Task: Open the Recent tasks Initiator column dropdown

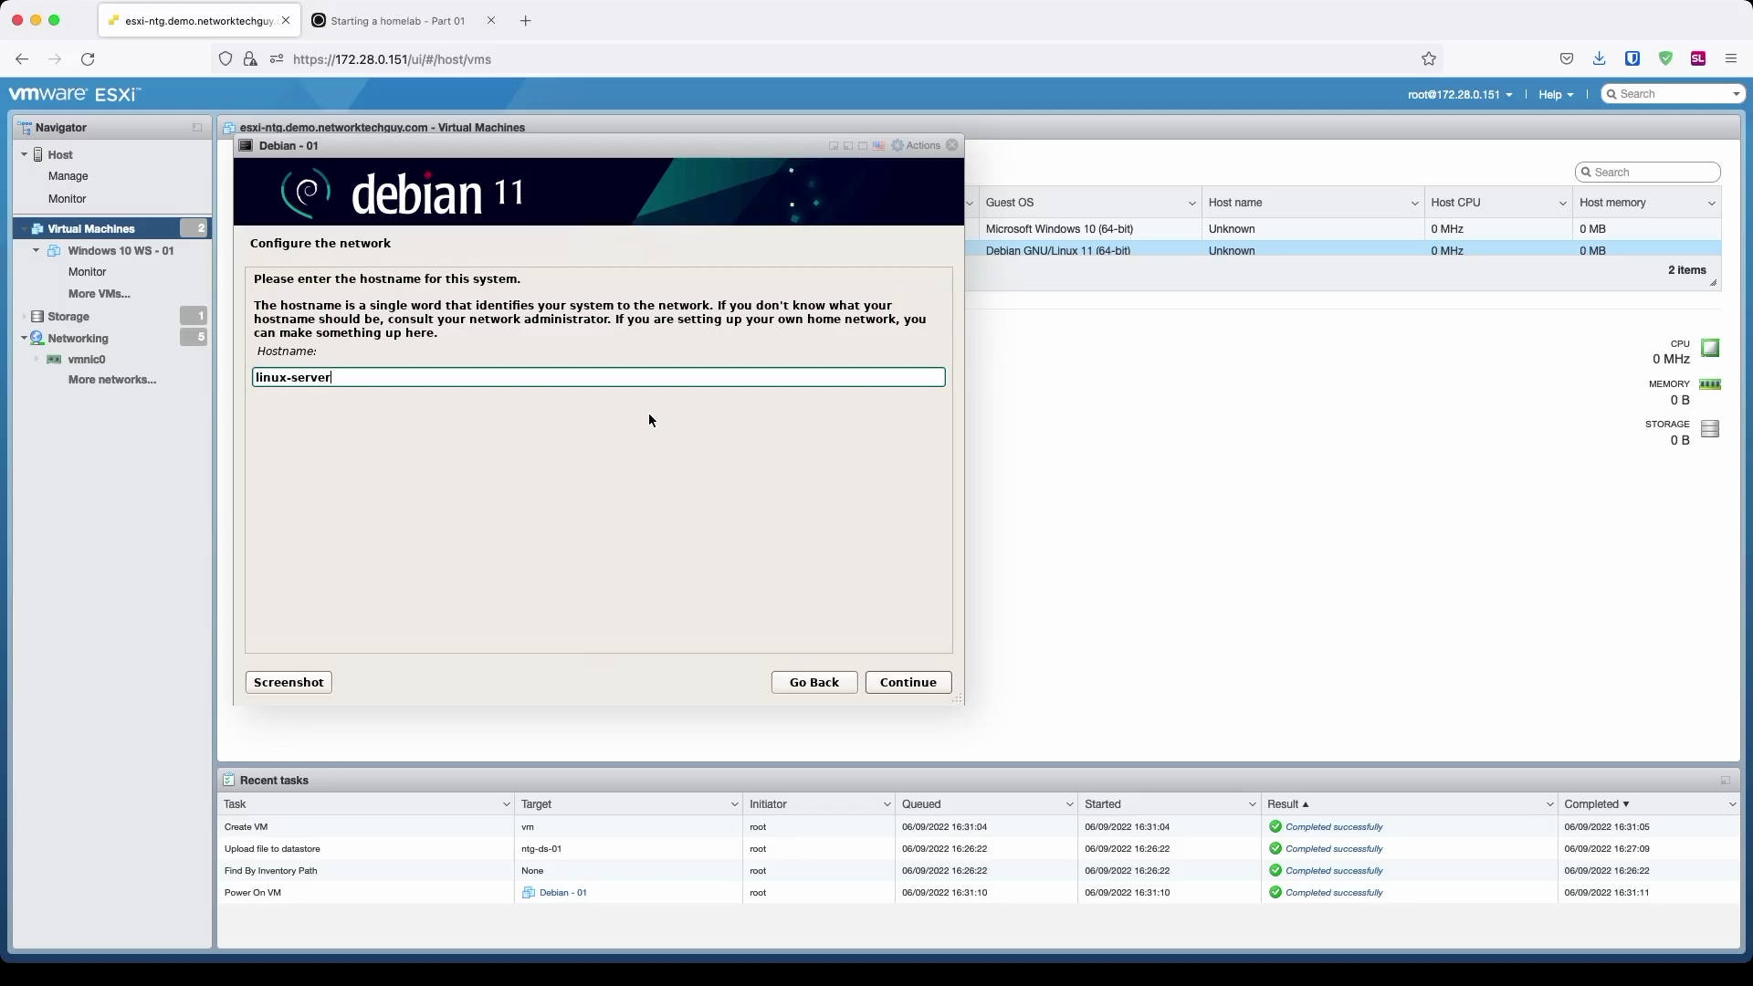Action: (x=887, y=804)
